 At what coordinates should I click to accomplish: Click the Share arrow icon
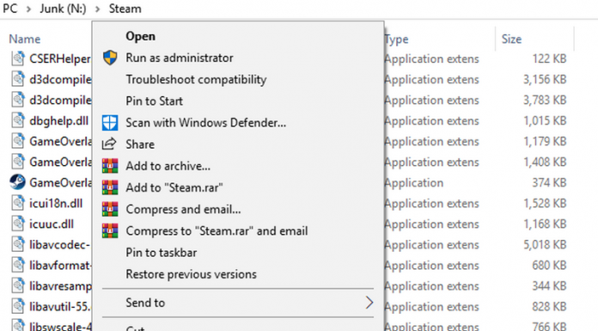(x=109, y=144)
